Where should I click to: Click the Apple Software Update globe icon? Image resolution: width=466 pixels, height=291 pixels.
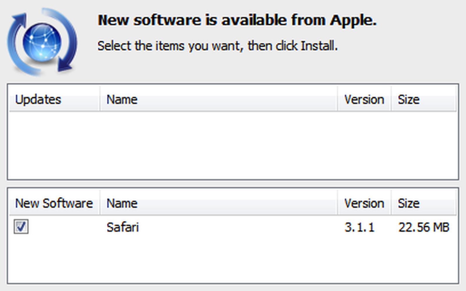[x=42, y=42]
